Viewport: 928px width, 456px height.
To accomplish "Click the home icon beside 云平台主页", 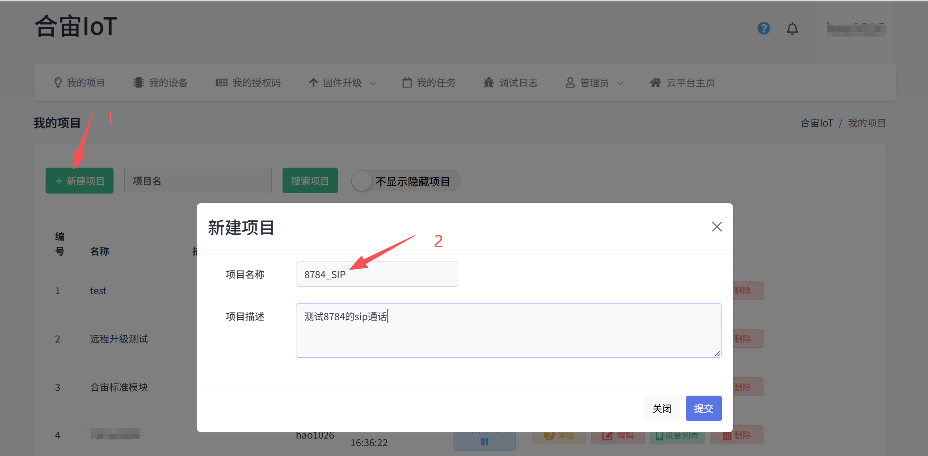I will pos(655,83).
